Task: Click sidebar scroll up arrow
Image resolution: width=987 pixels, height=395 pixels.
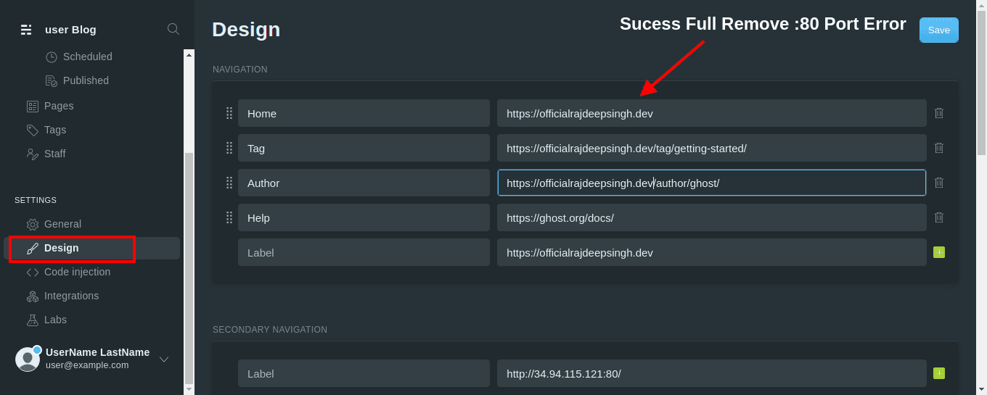Action: click(189, 54)
